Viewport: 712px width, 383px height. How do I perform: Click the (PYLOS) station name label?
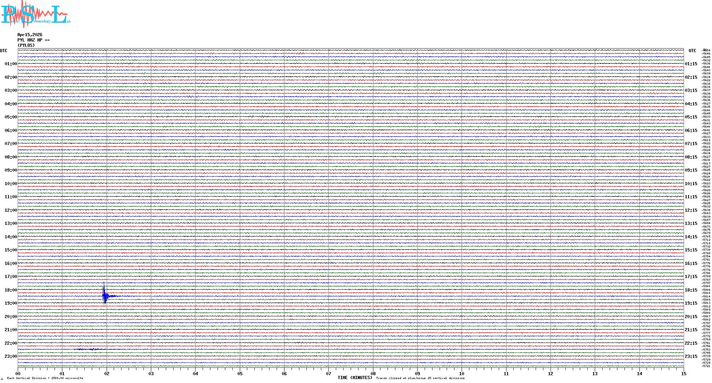click(26, 45)
